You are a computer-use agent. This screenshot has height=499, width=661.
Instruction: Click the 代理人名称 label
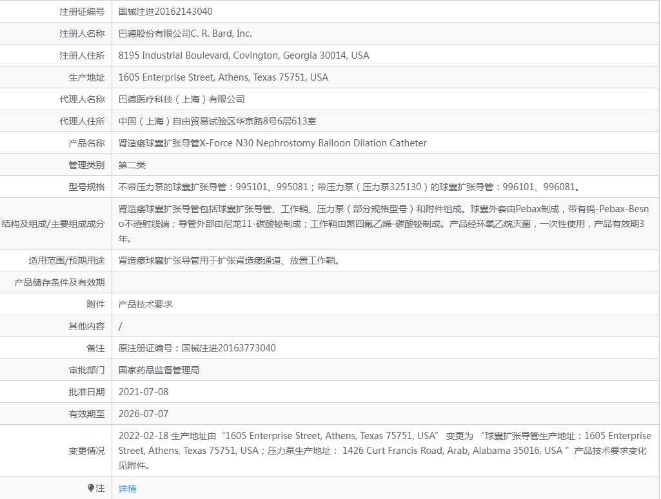[82, 99]
